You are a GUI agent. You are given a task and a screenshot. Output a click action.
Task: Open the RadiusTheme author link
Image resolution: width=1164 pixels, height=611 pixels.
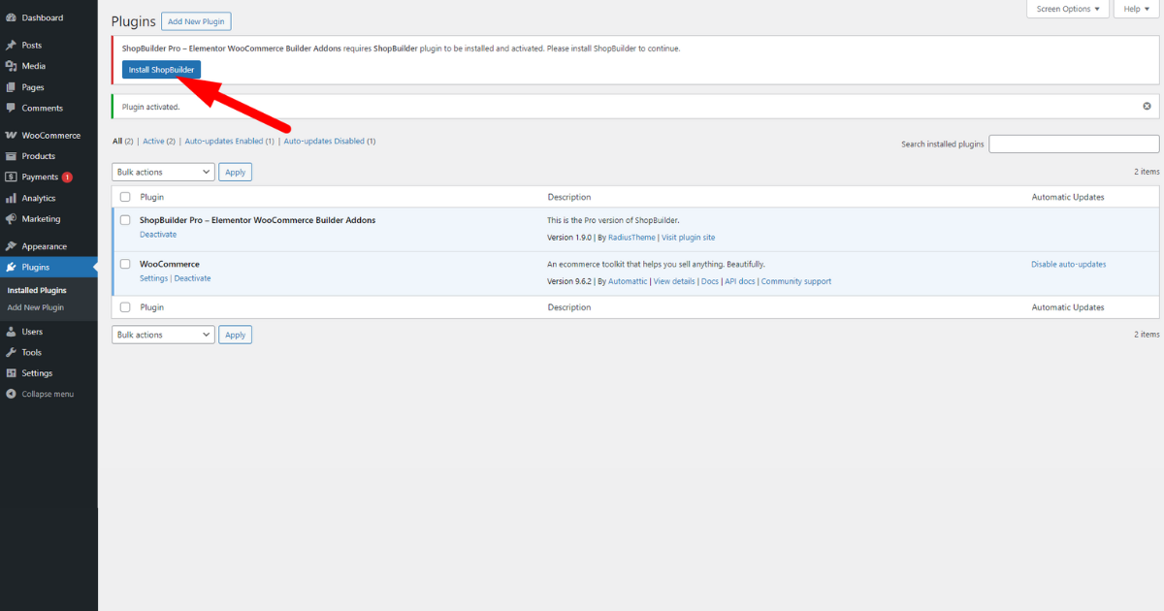(x=631, y=238)
